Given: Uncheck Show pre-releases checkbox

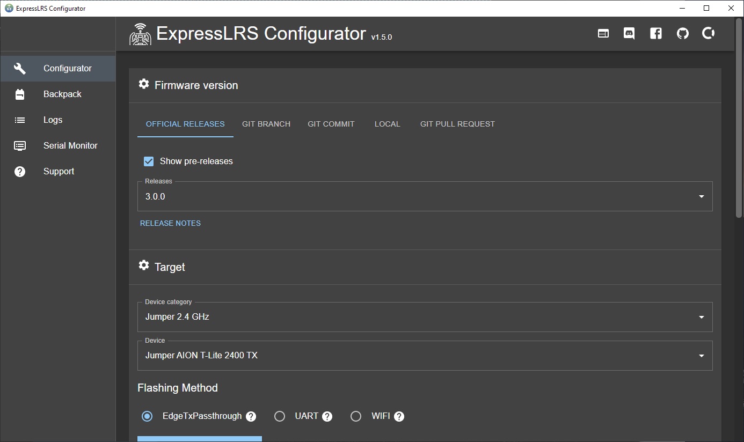Looking at the screenshot, I should pyautogui.click(x=149, y=161).
